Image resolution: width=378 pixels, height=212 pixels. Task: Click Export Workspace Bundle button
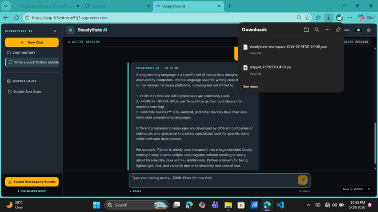click(31, 182)
